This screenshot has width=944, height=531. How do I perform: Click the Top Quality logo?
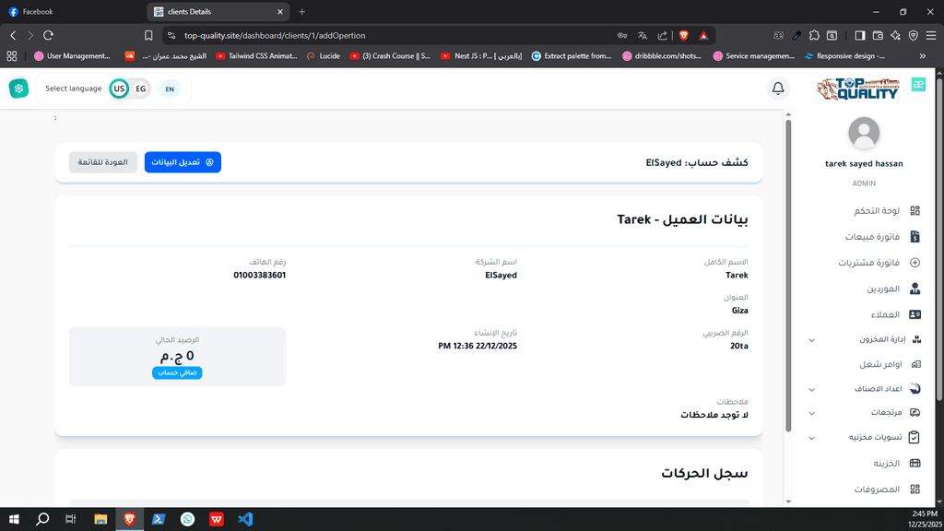(857, 88)
